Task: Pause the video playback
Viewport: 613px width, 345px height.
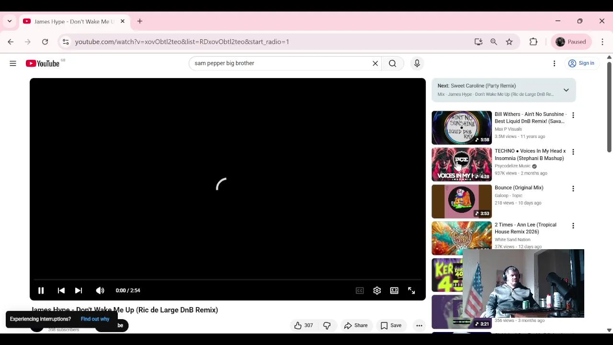Action: point(41,290)
